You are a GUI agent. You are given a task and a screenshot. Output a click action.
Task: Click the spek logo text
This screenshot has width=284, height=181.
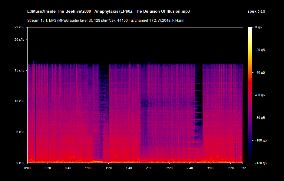252,11
